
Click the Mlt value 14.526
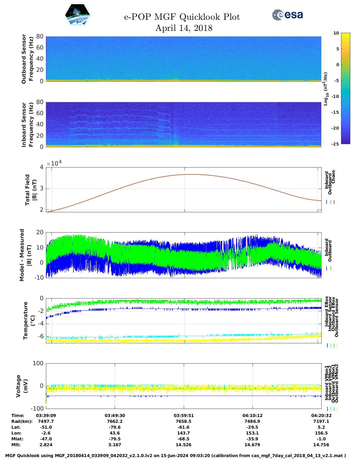(183, 445)
